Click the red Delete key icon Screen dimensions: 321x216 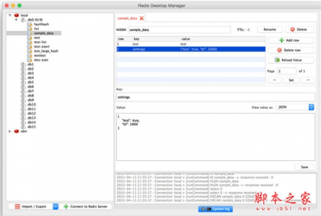(x=293, y=29)
